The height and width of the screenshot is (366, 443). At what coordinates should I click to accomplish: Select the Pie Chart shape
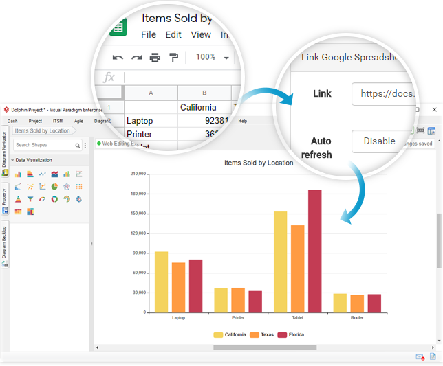(x=54, y=187)
